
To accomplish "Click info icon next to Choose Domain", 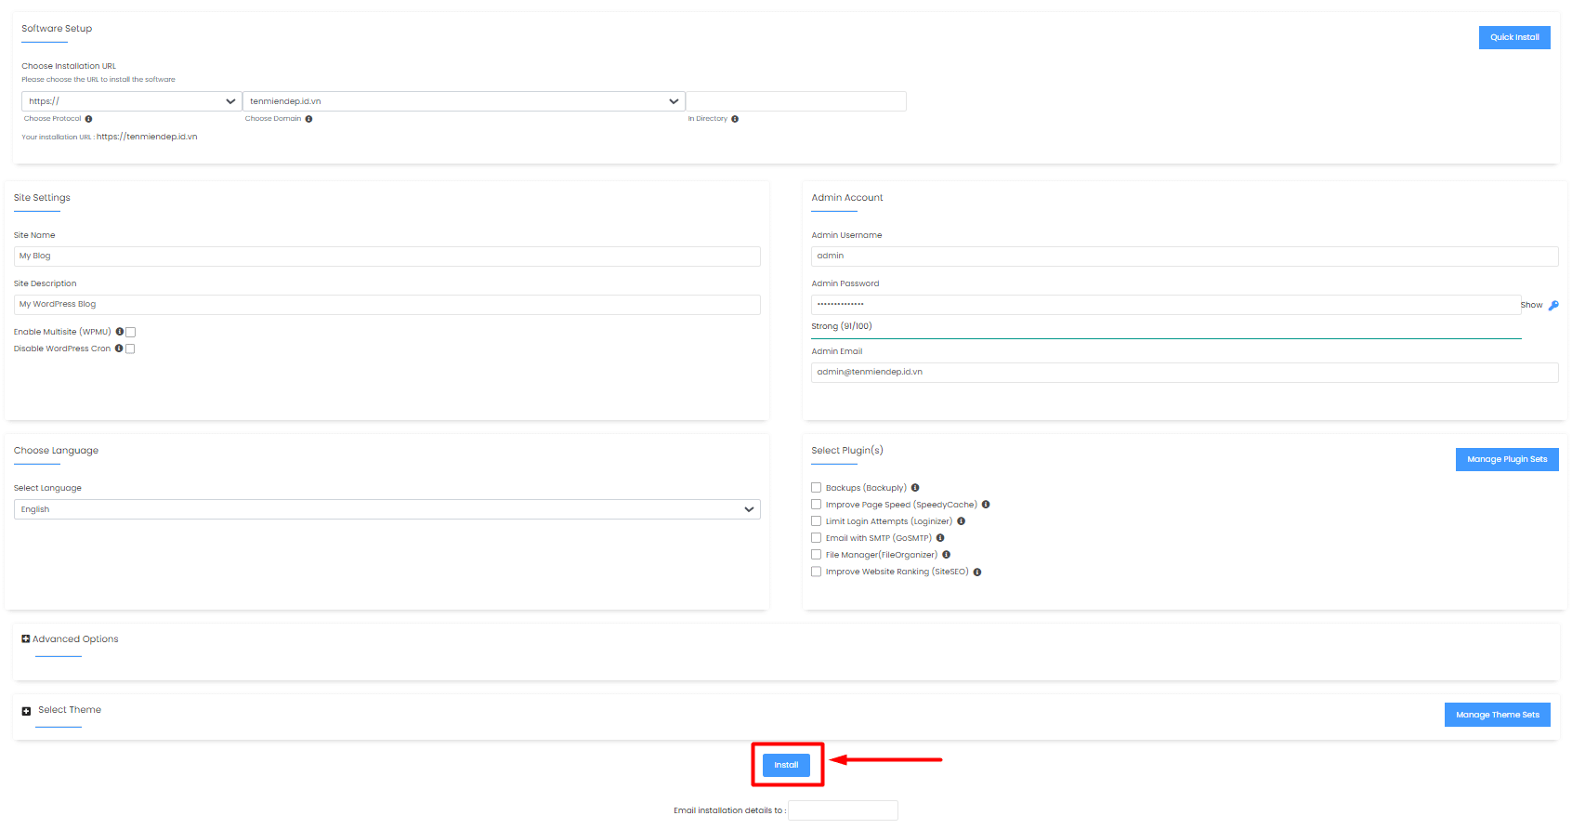I will pyautogui.click(x=308, y=119).
